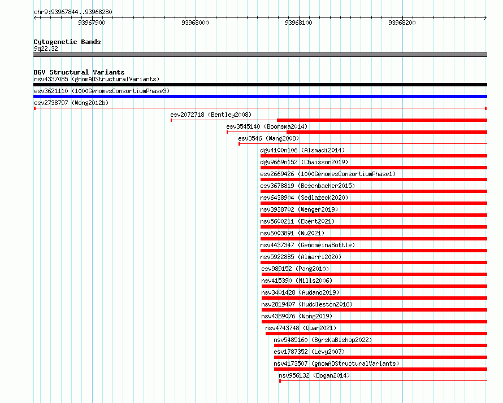Click the Cytogenetic Bands track title
This screenshot has height=403, width=503.
point(67,42)
